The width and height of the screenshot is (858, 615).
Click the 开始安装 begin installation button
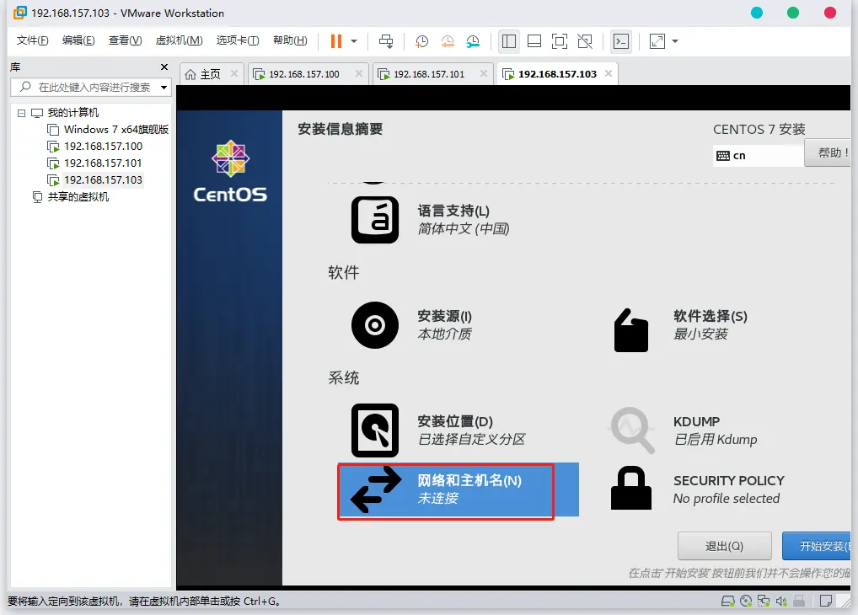click(817, 546)
